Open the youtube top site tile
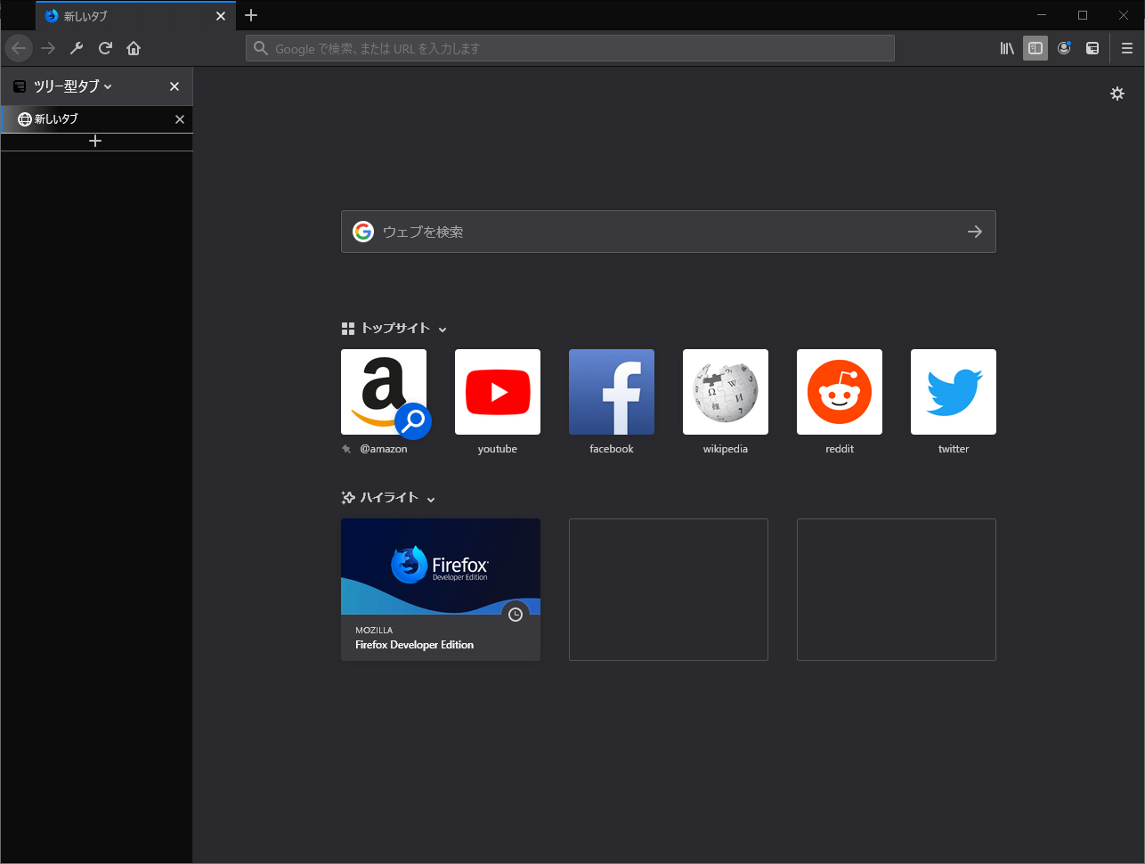The image size is (1145, 864). point(498,392)
